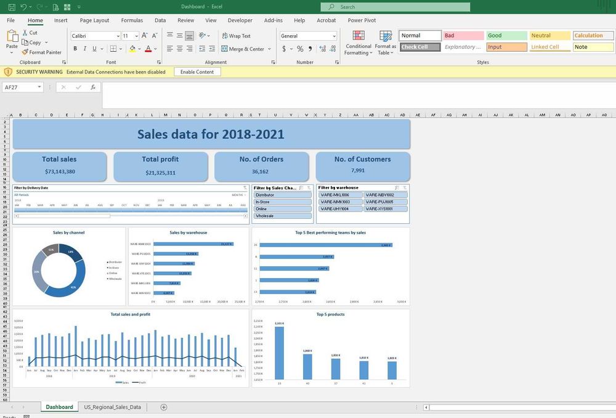Click Increase Indent icon

212,49
